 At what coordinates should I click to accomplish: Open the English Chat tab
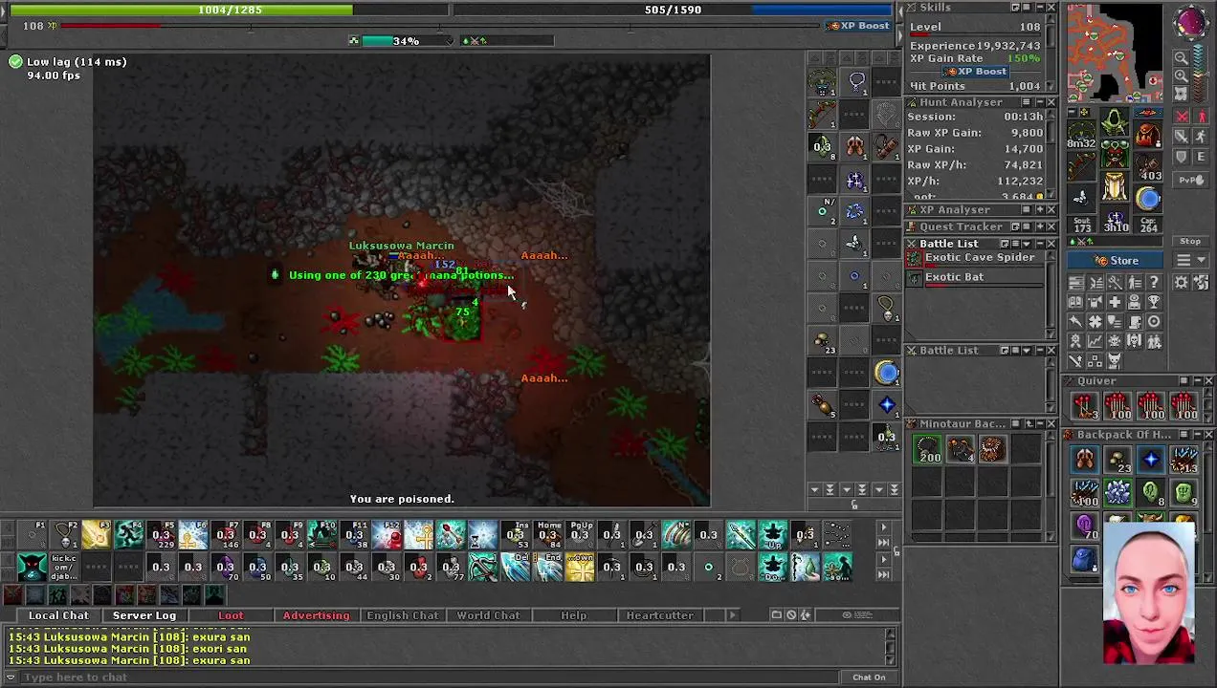tap(403, 615)
